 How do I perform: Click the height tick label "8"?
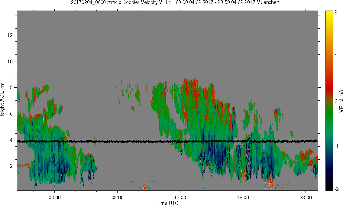(11, 87)
